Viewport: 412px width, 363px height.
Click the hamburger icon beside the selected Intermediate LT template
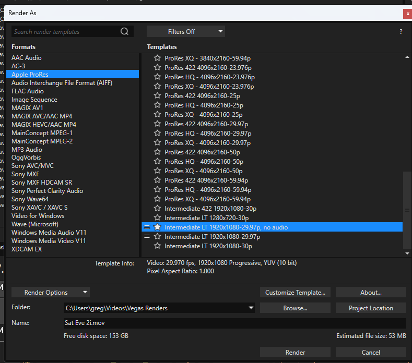(x=147, y=227)
